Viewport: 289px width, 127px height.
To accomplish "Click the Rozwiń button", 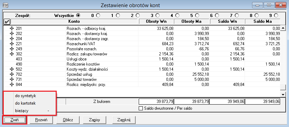I will pyautogui.click(x=41, y=120).
